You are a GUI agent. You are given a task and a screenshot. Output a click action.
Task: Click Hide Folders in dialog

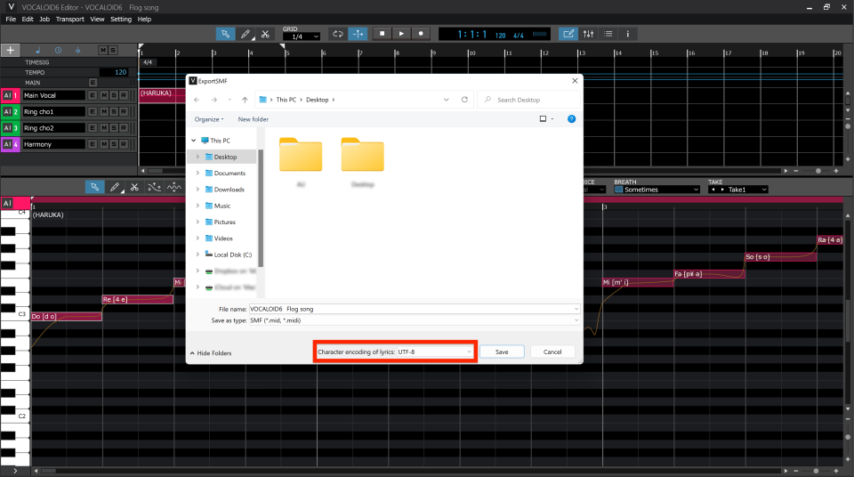coord(211,353)
